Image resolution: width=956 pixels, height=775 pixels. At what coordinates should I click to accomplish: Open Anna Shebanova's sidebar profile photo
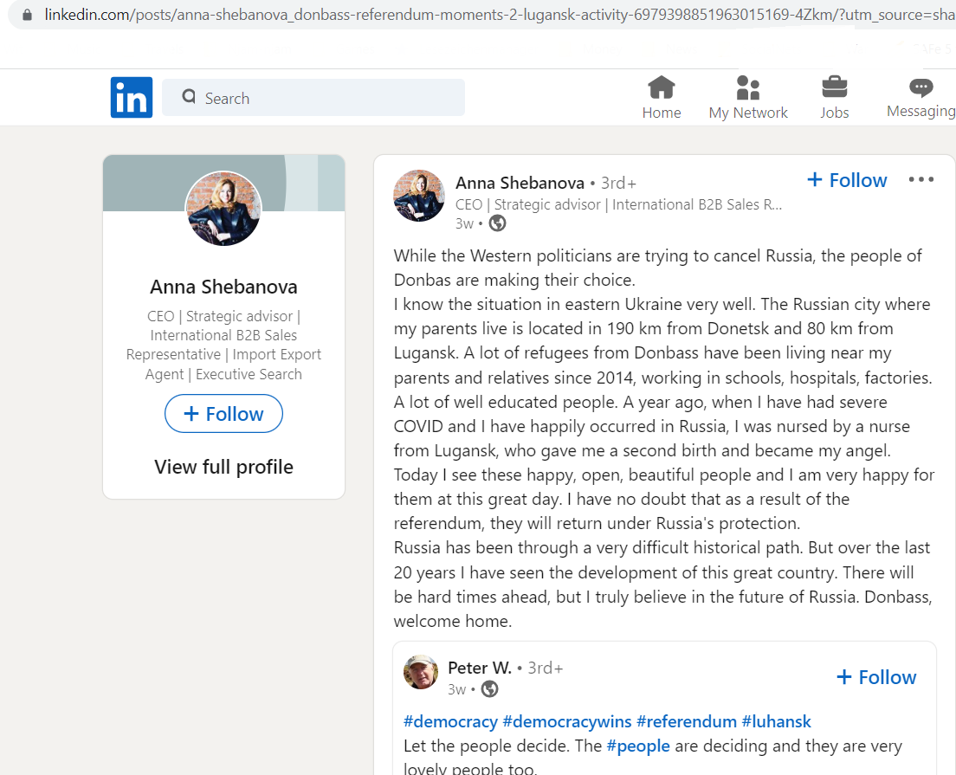point(223,209)
